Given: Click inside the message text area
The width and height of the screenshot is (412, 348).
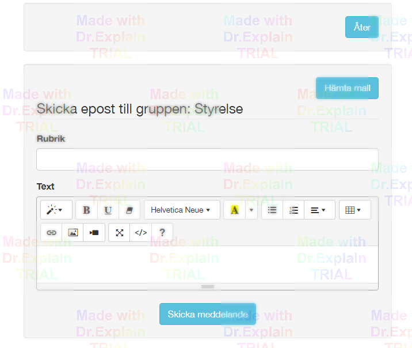Looking at the screenshot, I should [207, 264].
